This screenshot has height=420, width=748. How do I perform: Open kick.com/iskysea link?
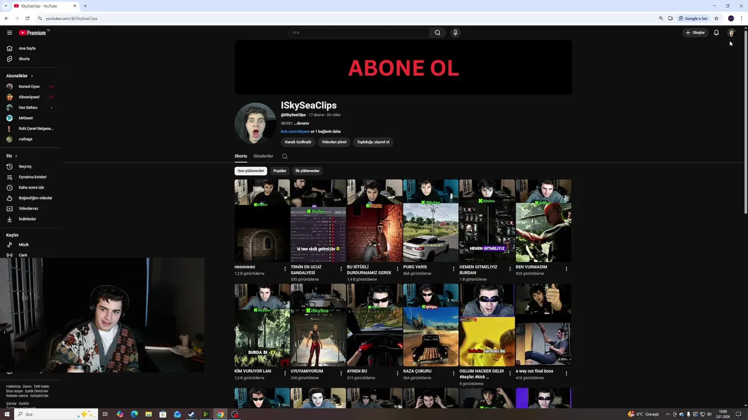(x=295, y=132)
